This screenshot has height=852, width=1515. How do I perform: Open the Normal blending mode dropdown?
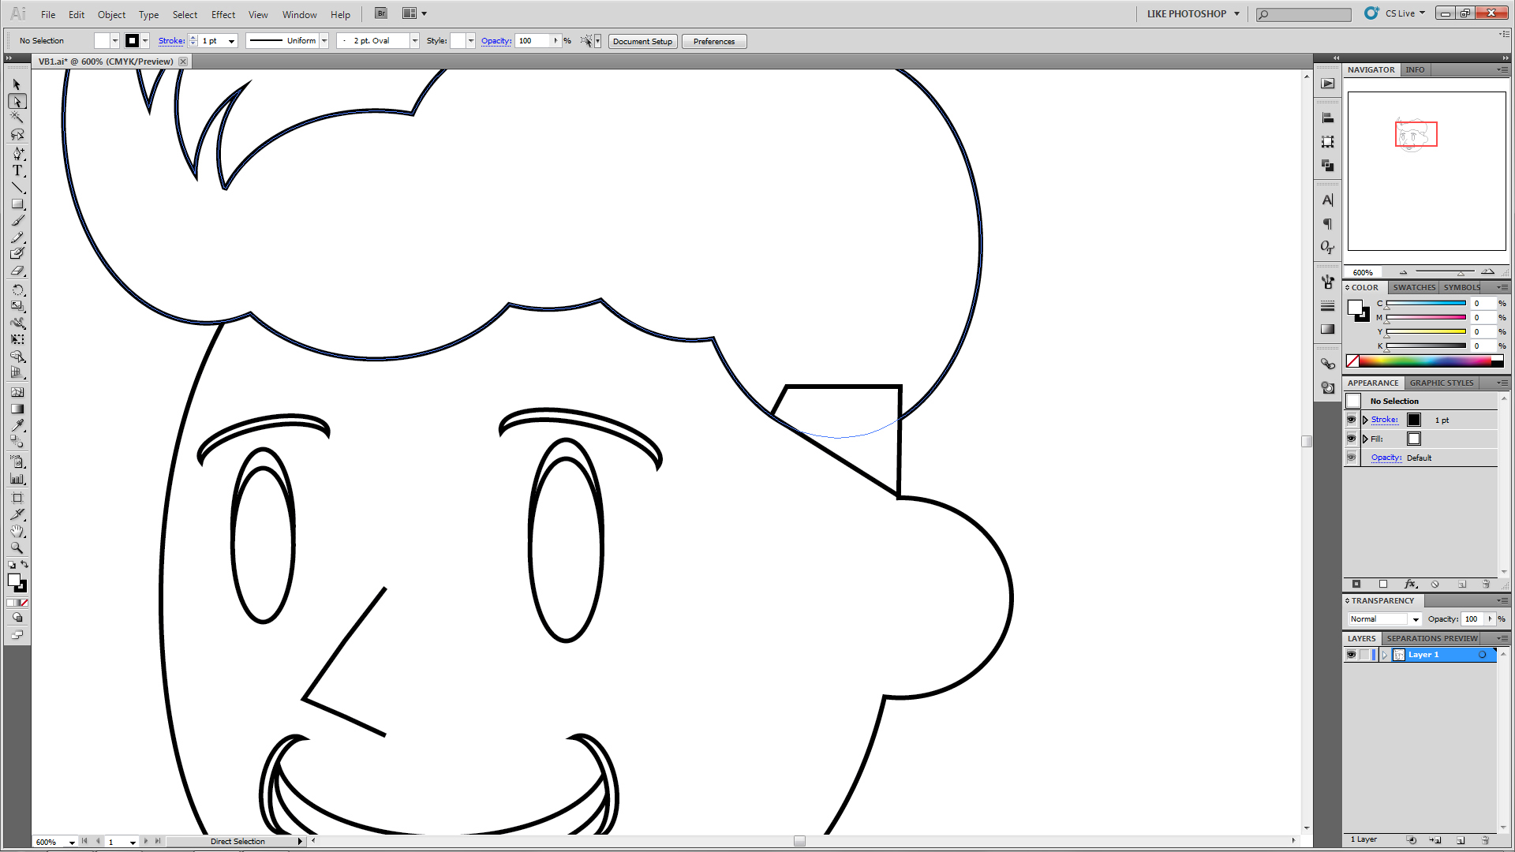coord(1415,619)
